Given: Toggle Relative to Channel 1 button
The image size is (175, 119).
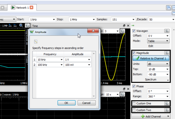Looking at the screenshot, I should pyautogui.click(x=151, y=58).
